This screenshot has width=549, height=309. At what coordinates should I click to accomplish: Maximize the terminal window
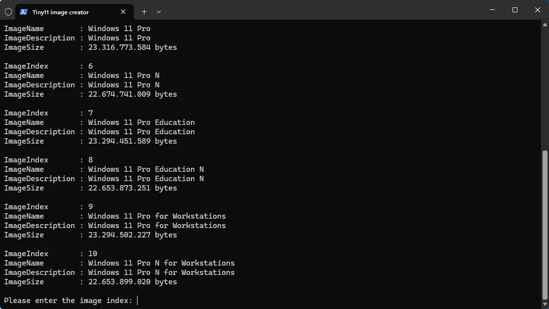tap(515, 10)
